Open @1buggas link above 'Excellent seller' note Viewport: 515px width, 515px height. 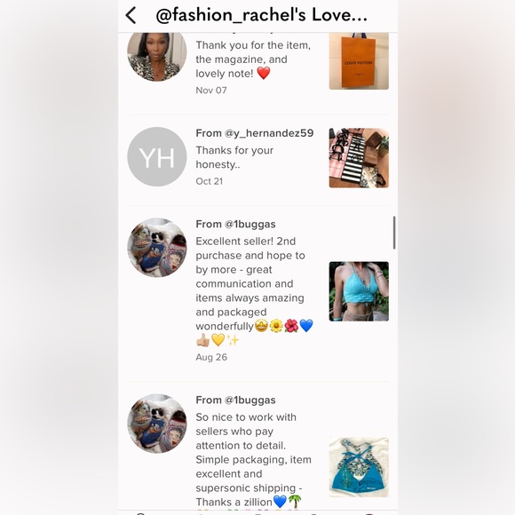coord(250,224)
